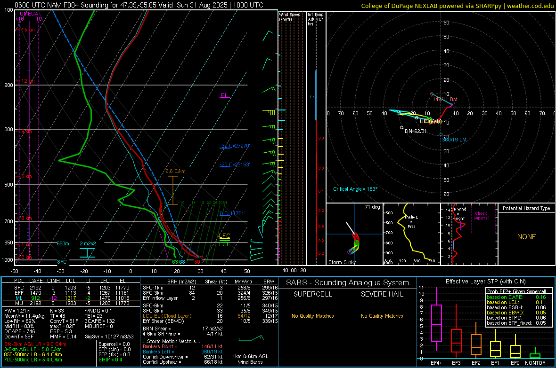Click the 'Wind Speed (knots)' panel header
The height and width of the screenshot is (368, 556).
coord(290,16)
